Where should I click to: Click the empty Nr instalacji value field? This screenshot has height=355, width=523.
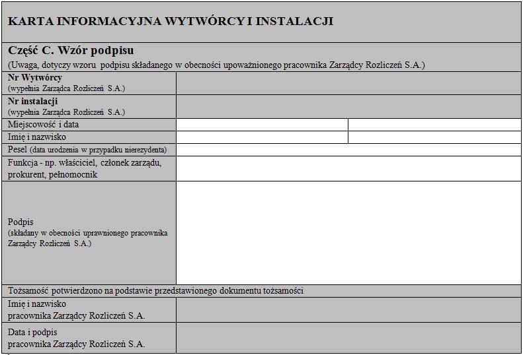click(x=348, y=107)
